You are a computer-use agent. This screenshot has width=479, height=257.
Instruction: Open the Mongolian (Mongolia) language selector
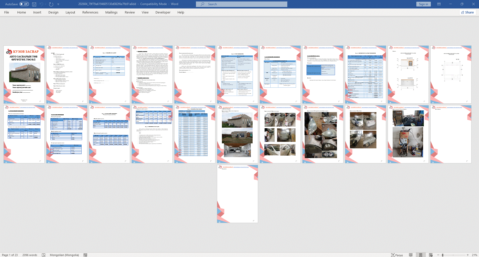tap(64, 255)
